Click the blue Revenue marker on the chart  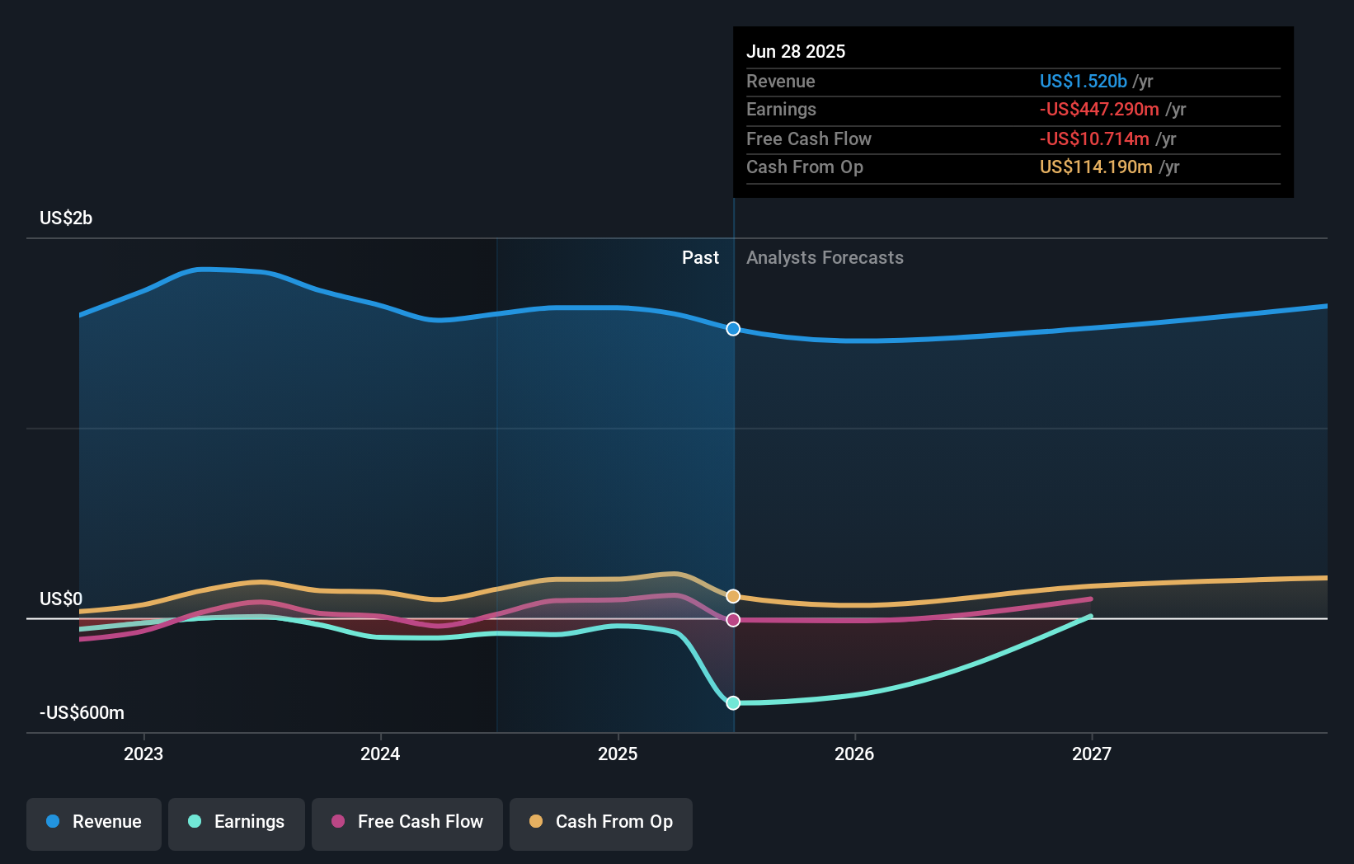(x=732, y=329)
